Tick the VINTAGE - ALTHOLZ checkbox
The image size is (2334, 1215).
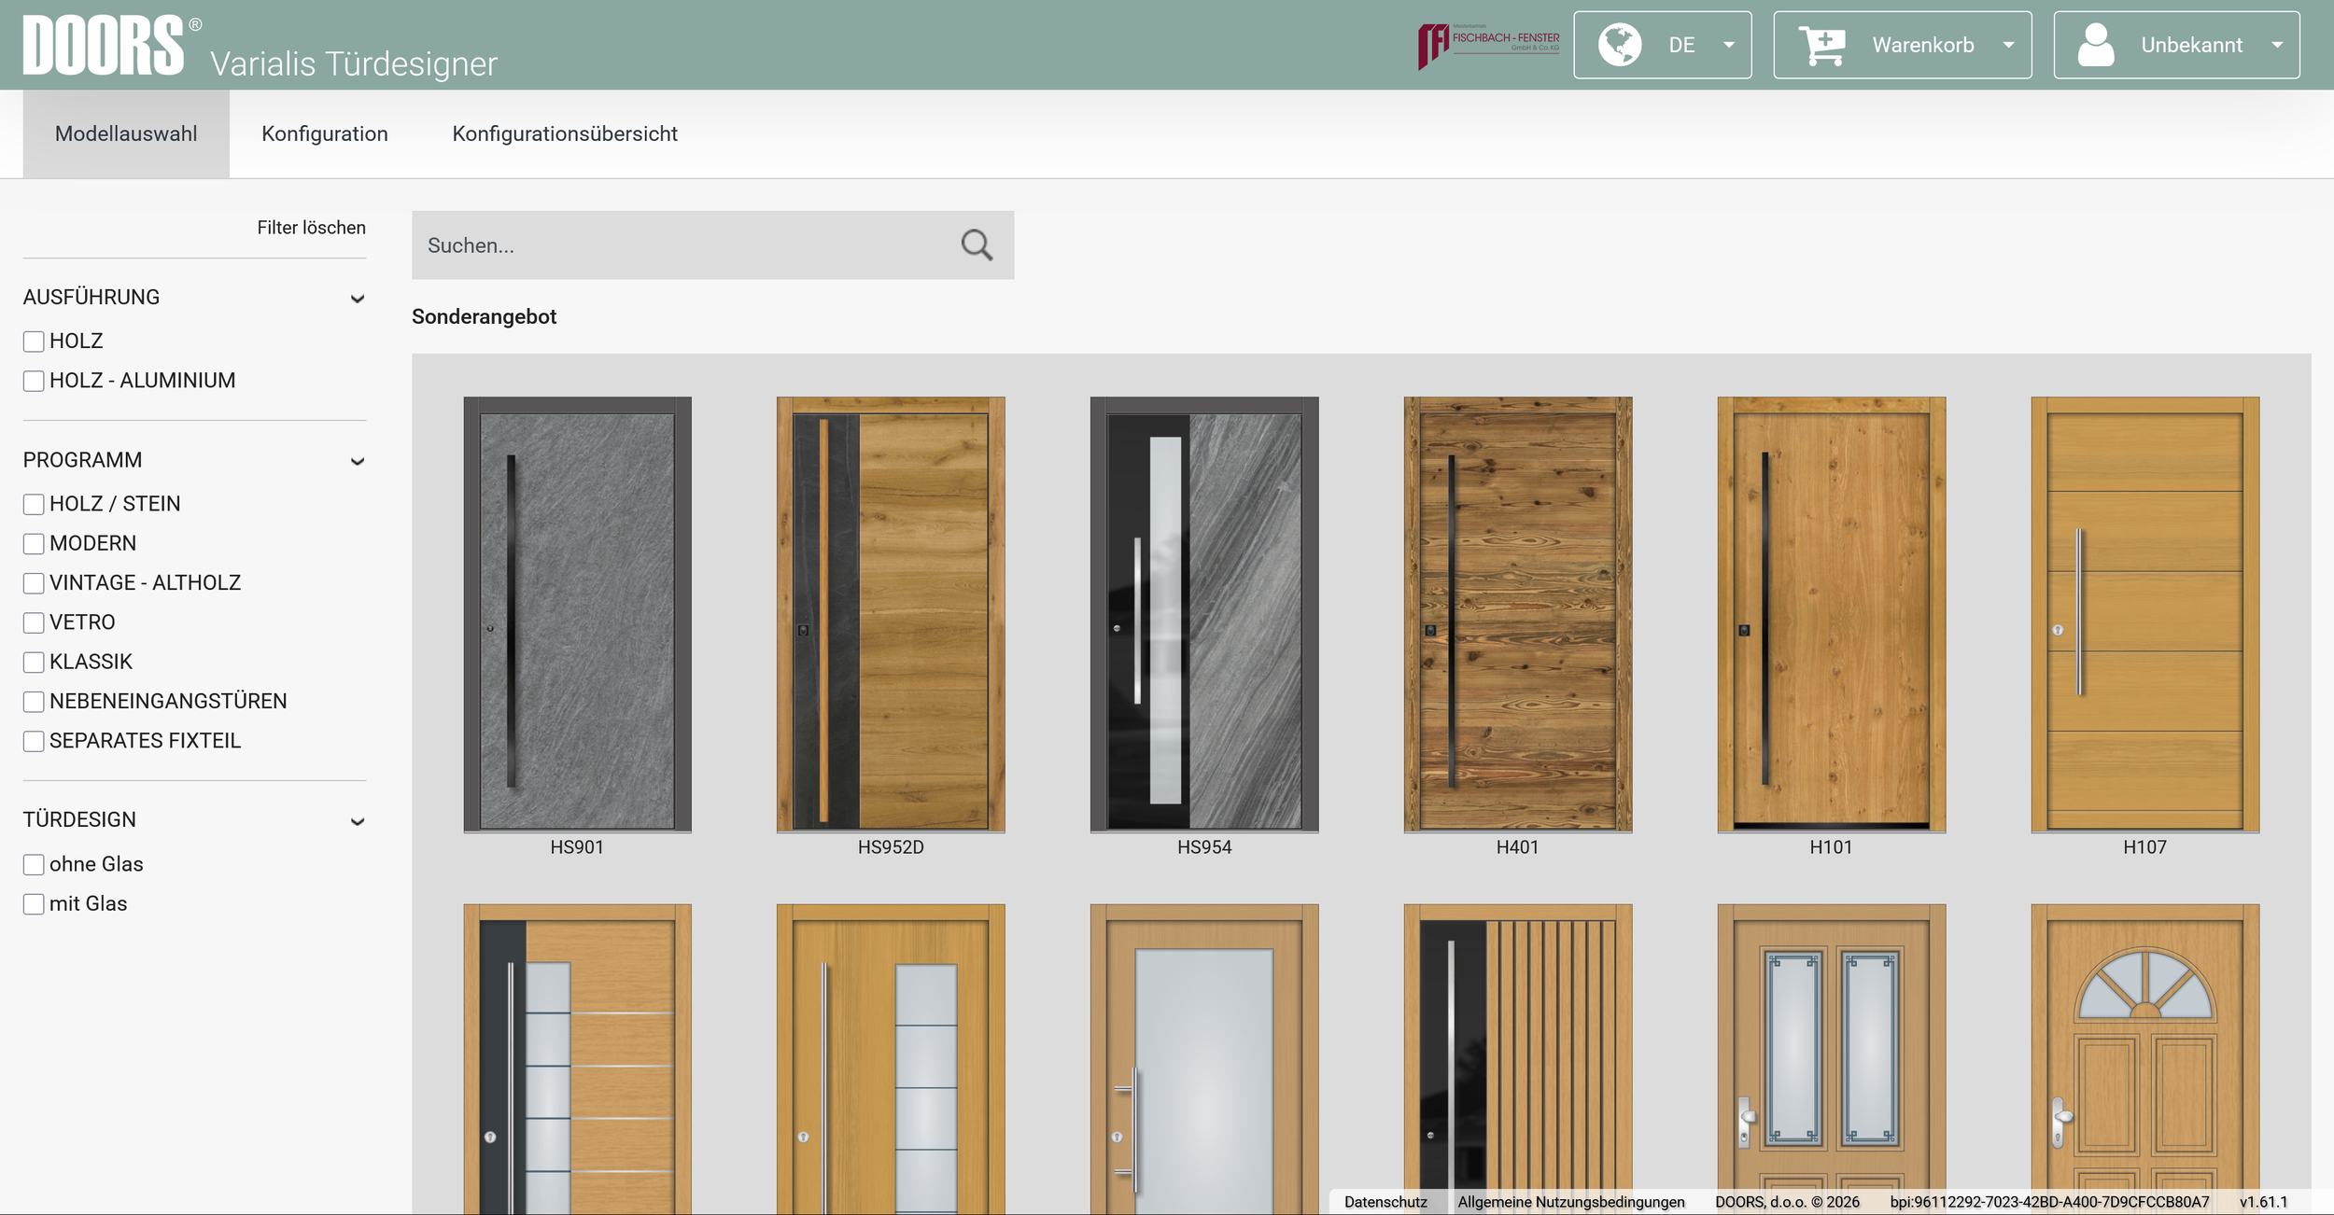click(x=34, y=583)
